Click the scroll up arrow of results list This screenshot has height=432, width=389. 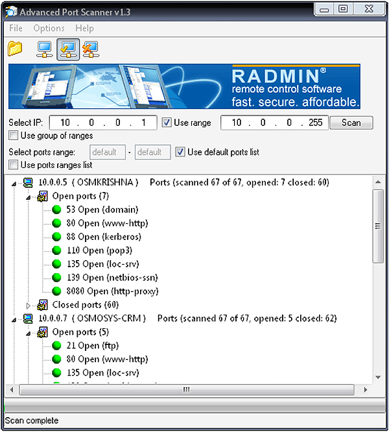[x=378, y=182]
